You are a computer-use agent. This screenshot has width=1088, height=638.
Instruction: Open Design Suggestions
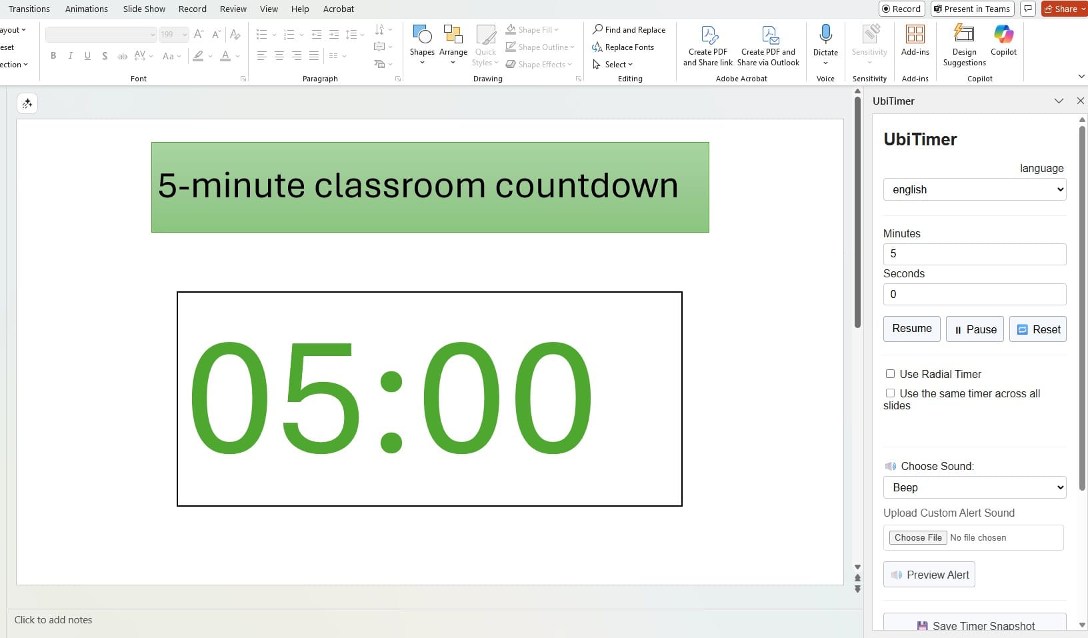[x=964, y=43]
